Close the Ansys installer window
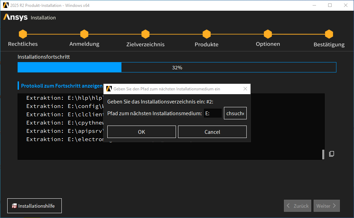Screen dimensions: 354x218 tap(346, 5)
